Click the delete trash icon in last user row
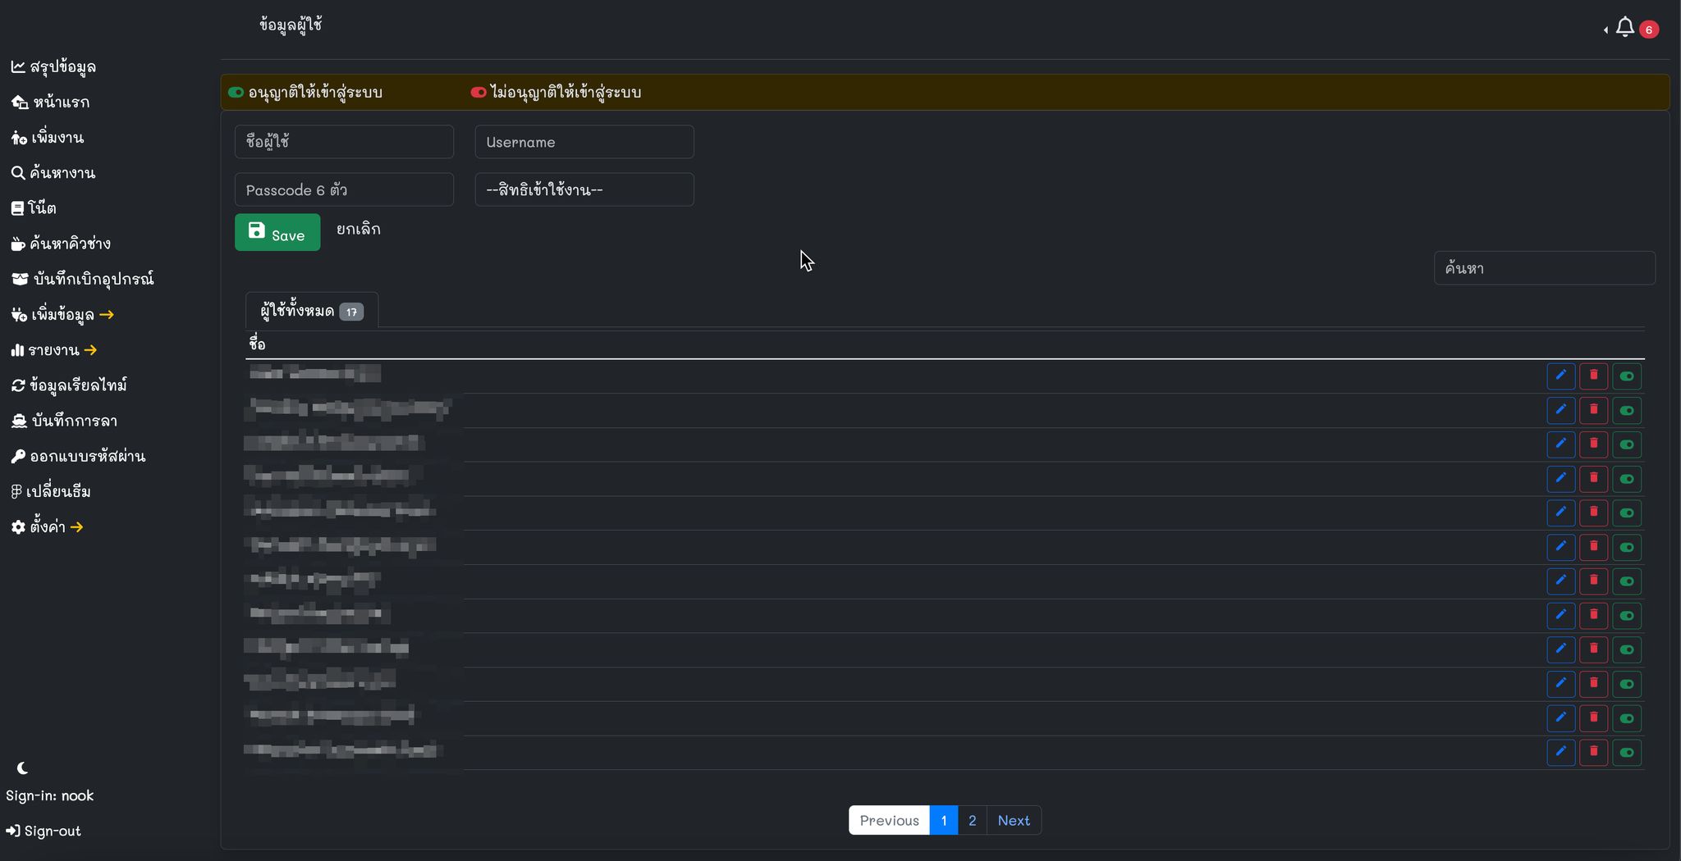1681x861 pixels. tap(1593, 752)
